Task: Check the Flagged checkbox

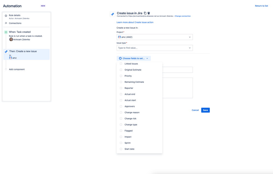Action: (x=121, y=131)
